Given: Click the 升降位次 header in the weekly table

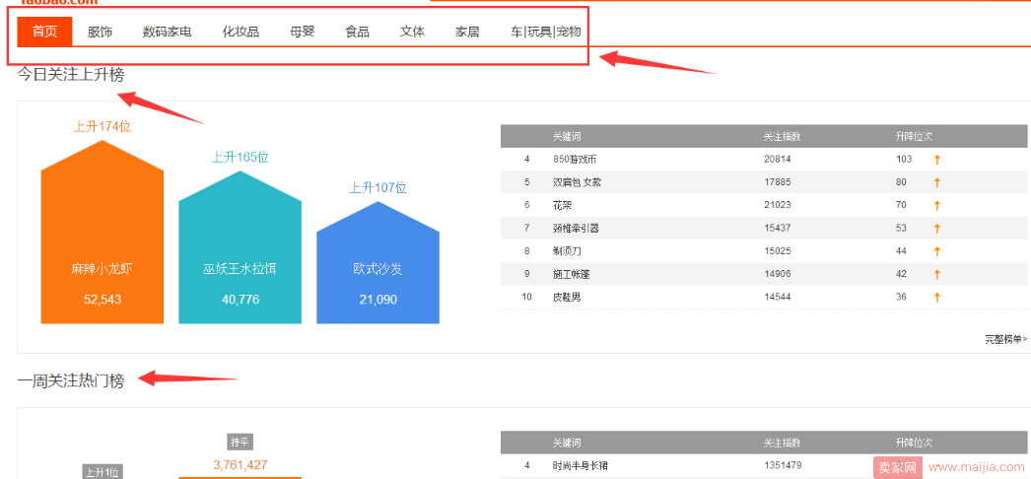Looking at the screenshot, I should [x=914, y=443].
